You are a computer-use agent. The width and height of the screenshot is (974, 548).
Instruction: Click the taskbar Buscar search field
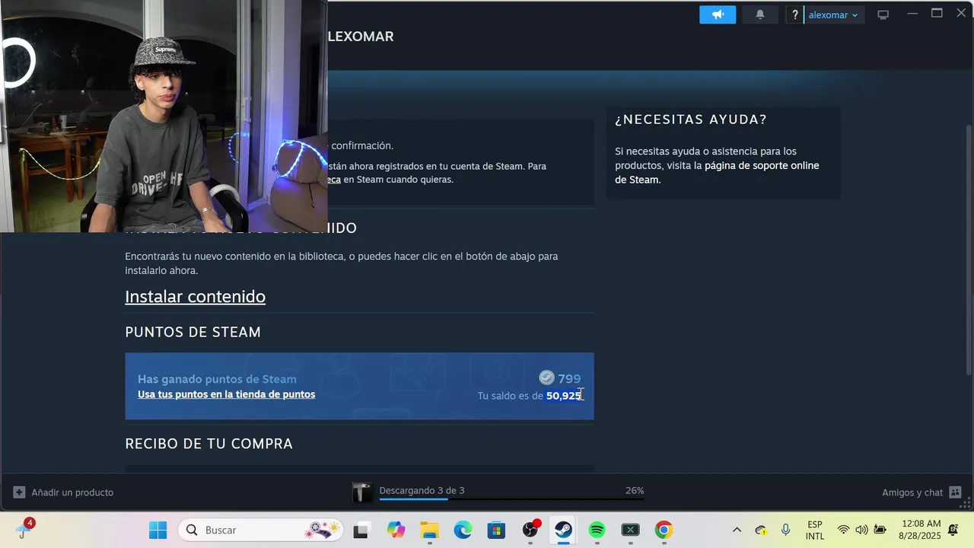260,530
